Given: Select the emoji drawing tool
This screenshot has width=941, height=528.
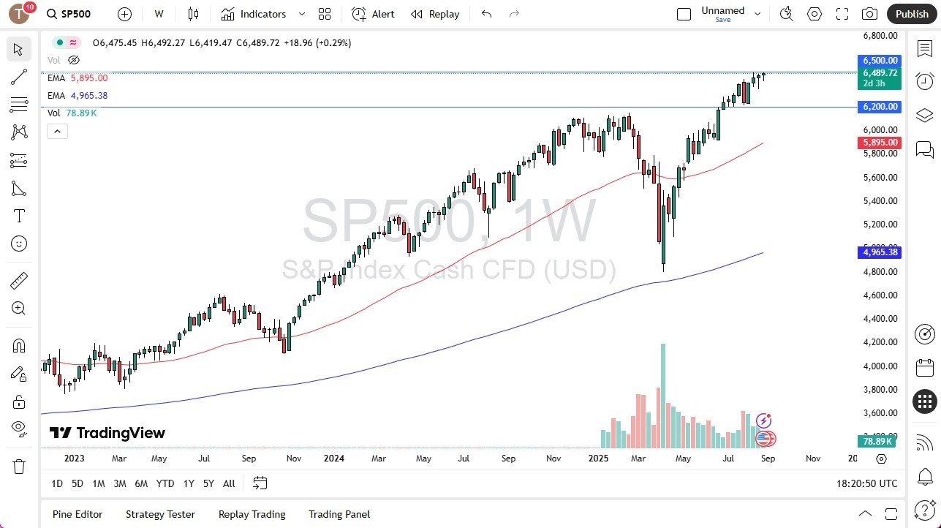Looking at the screenshot, I should pyautogui.click(x=18, y=244).
